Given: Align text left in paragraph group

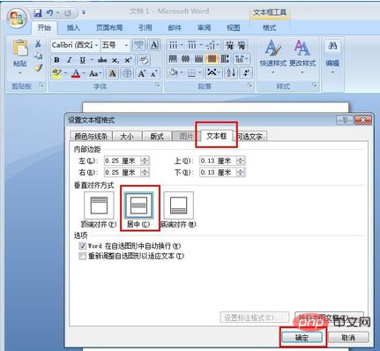Looking at the screenshot, I should tap(173, 59).
